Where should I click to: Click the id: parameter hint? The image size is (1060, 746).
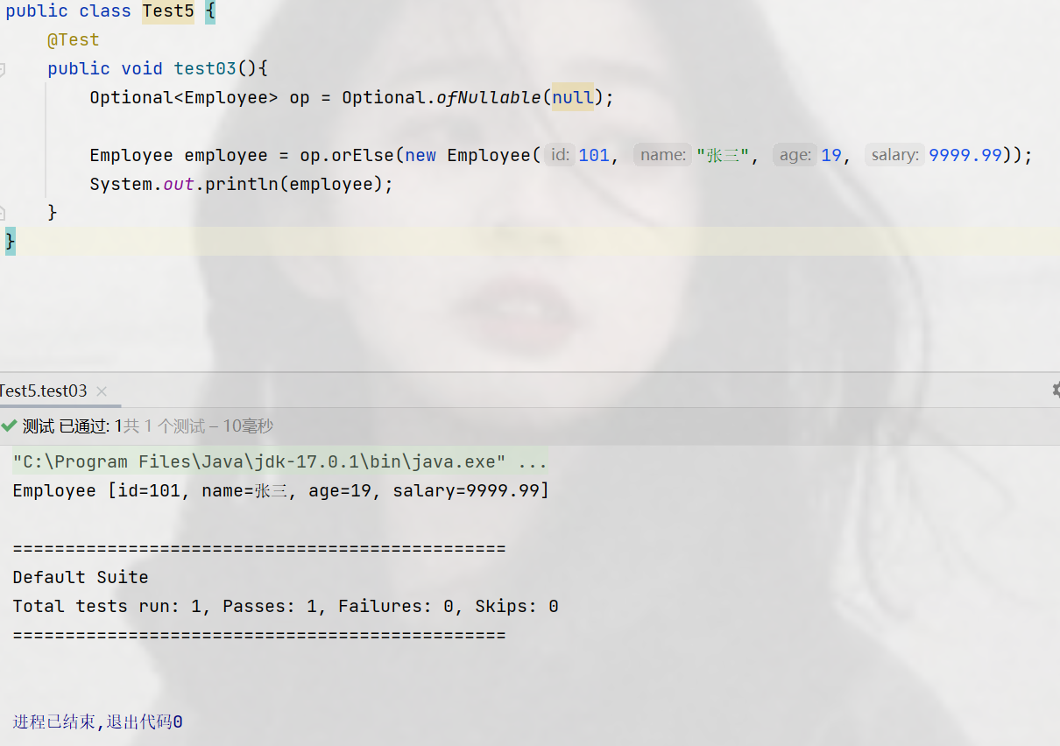tap(560, 155)
